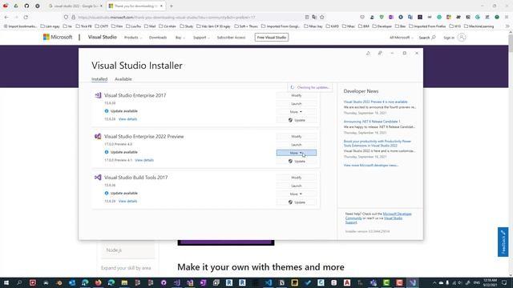Click the Enterprise 2022 Preview update info icon
Image resolution: width=513 pixels, height=288 pixels.
click(107, 152)
